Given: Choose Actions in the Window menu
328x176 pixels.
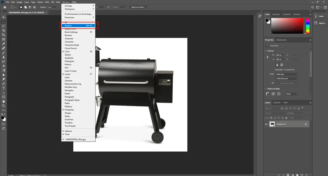Looking at the screenshot, I should point(78,25).
